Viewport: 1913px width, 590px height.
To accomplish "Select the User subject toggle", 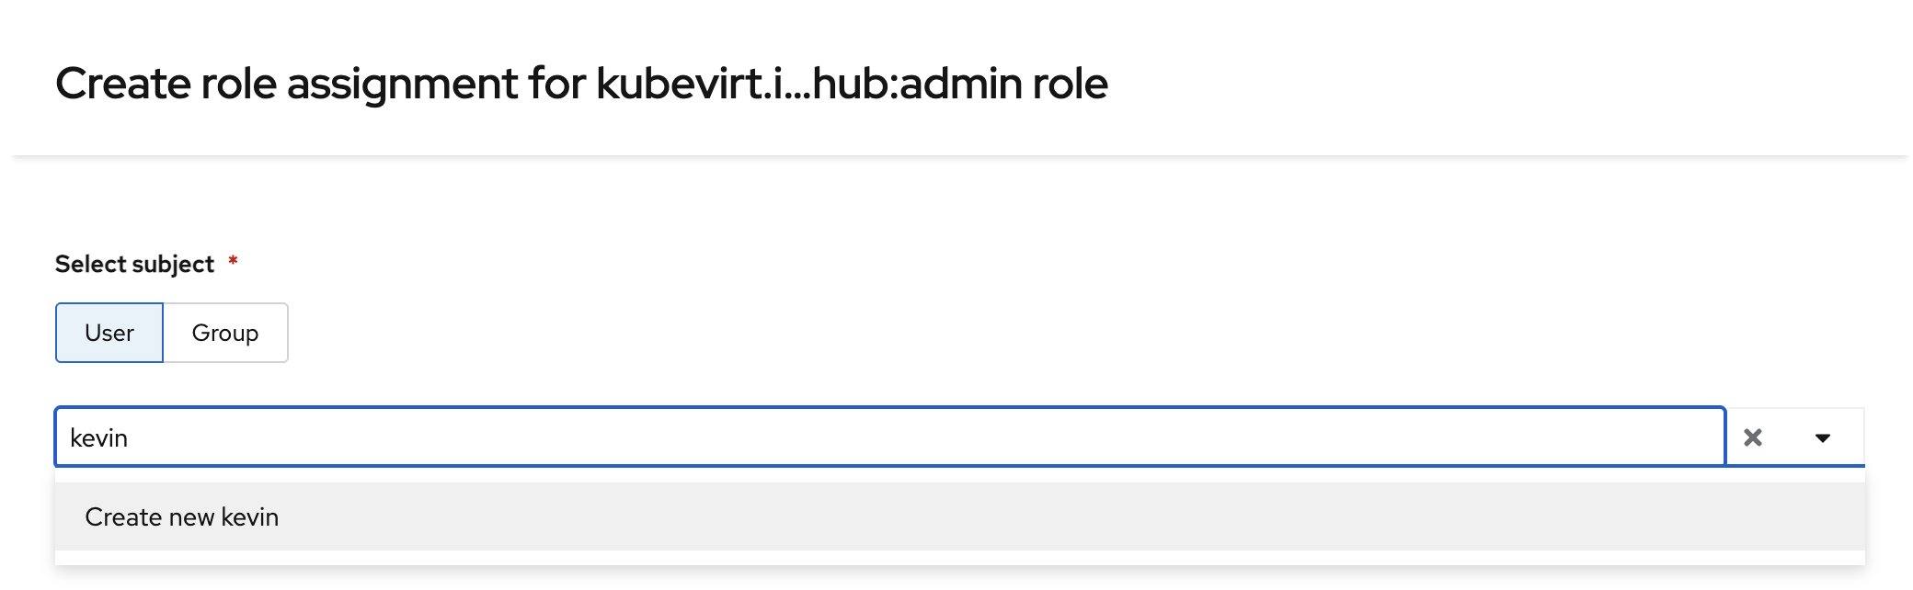I will pyautogui.click(x=109, y=333).
